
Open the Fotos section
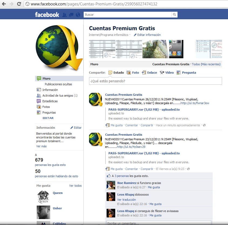[x=46, y=107]
